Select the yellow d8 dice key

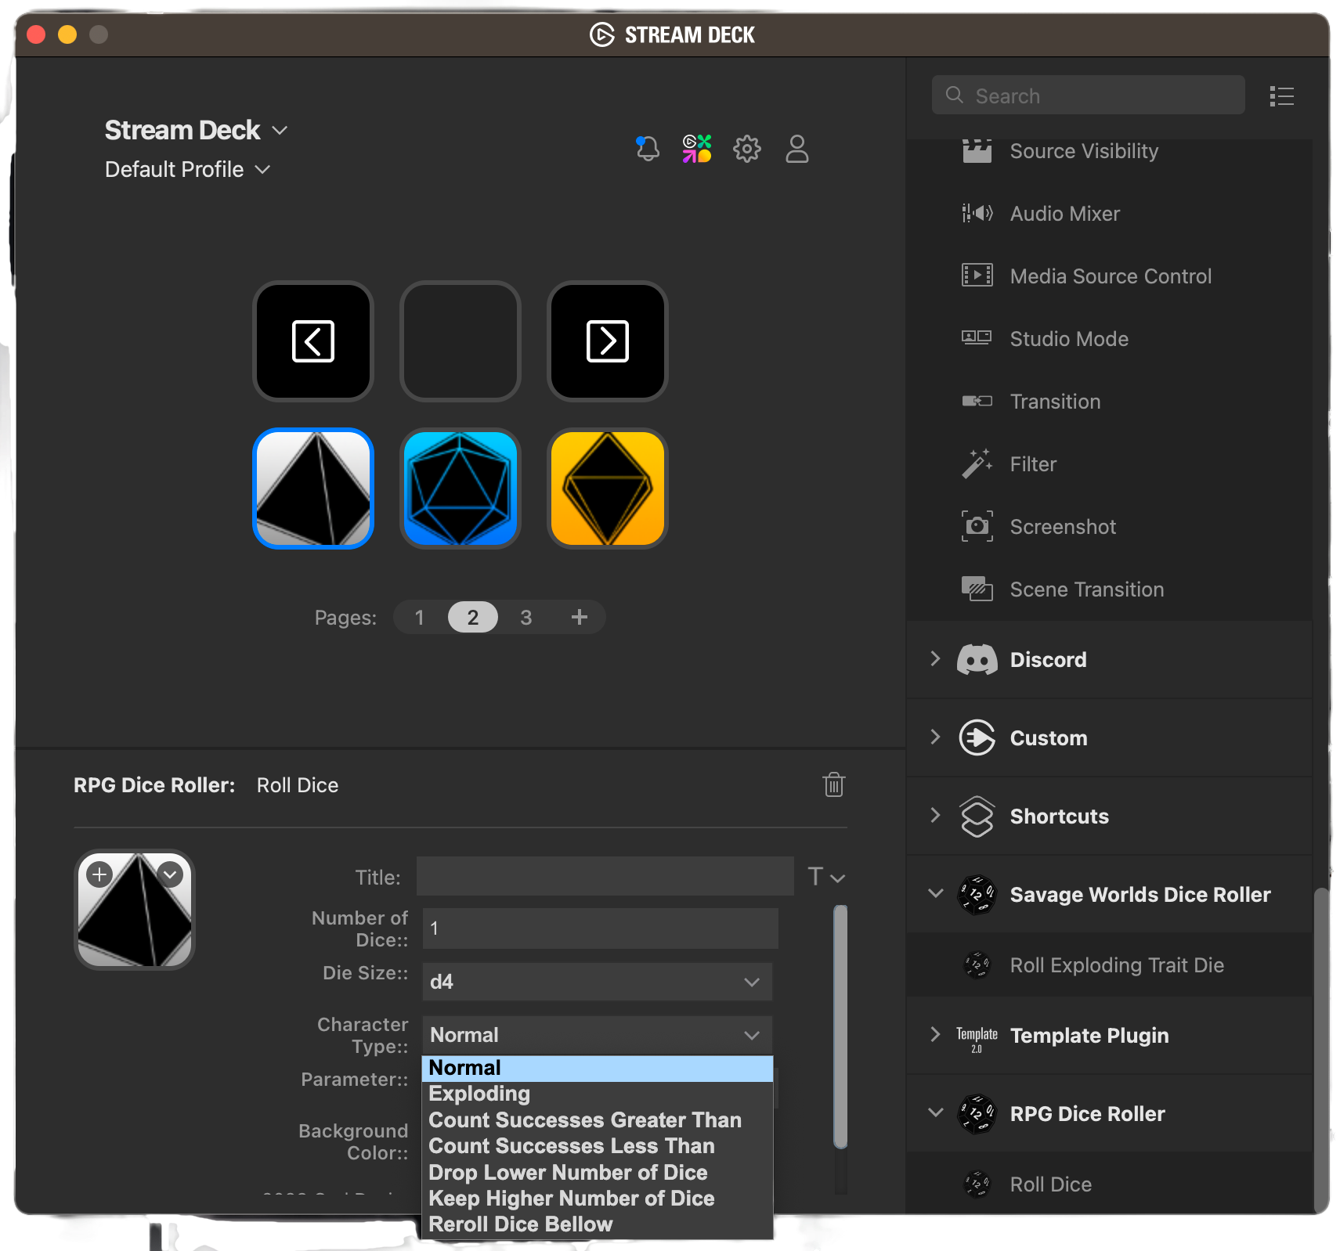[x=608, y=489]
